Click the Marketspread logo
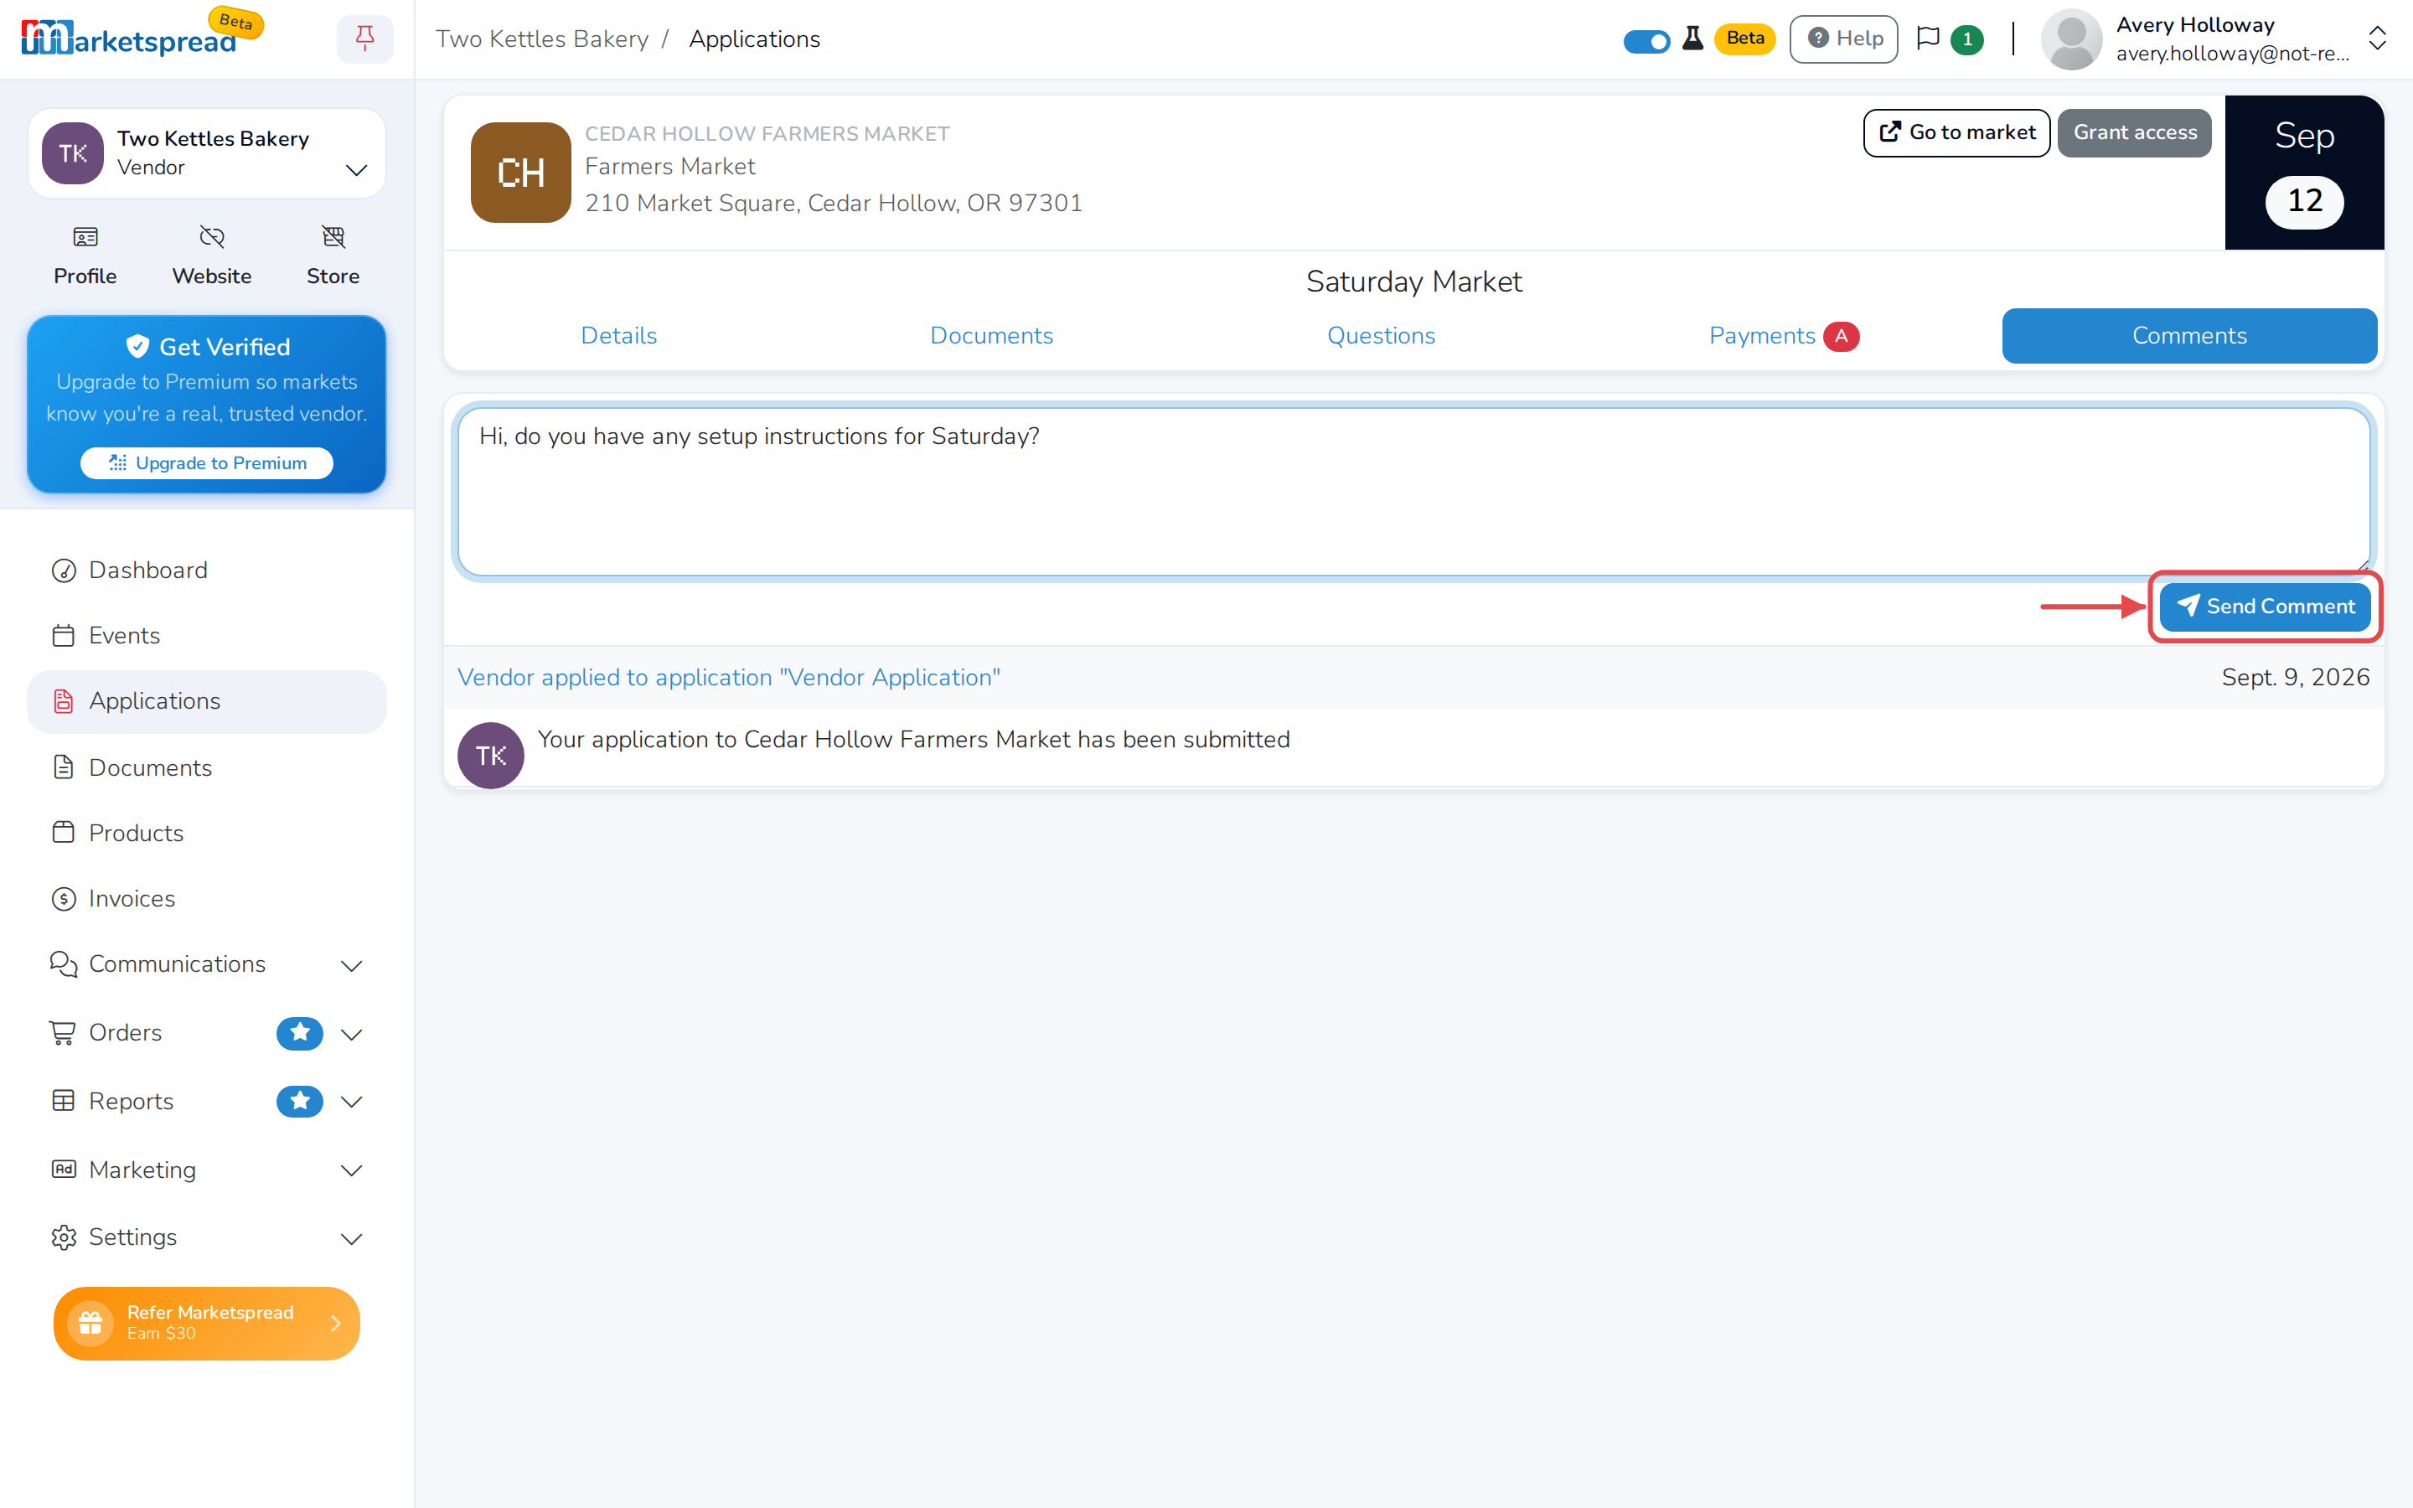2413x1508 pixels. pyautogui.click(x=130, y=39)
